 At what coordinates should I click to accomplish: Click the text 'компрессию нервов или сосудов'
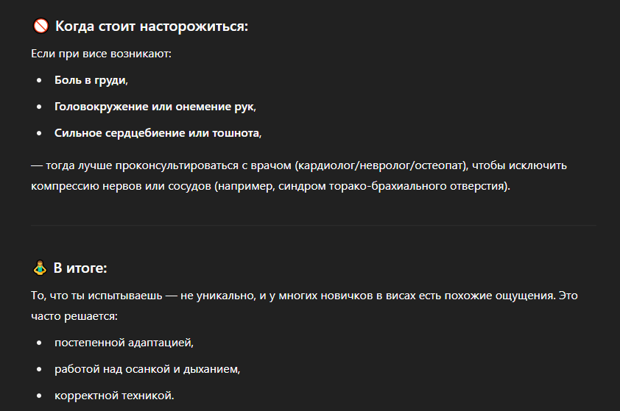(x=121, y=186)
